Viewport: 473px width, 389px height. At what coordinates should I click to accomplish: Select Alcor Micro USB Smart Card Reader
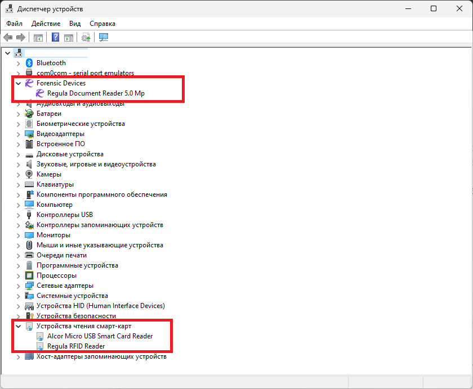point(100,336)
